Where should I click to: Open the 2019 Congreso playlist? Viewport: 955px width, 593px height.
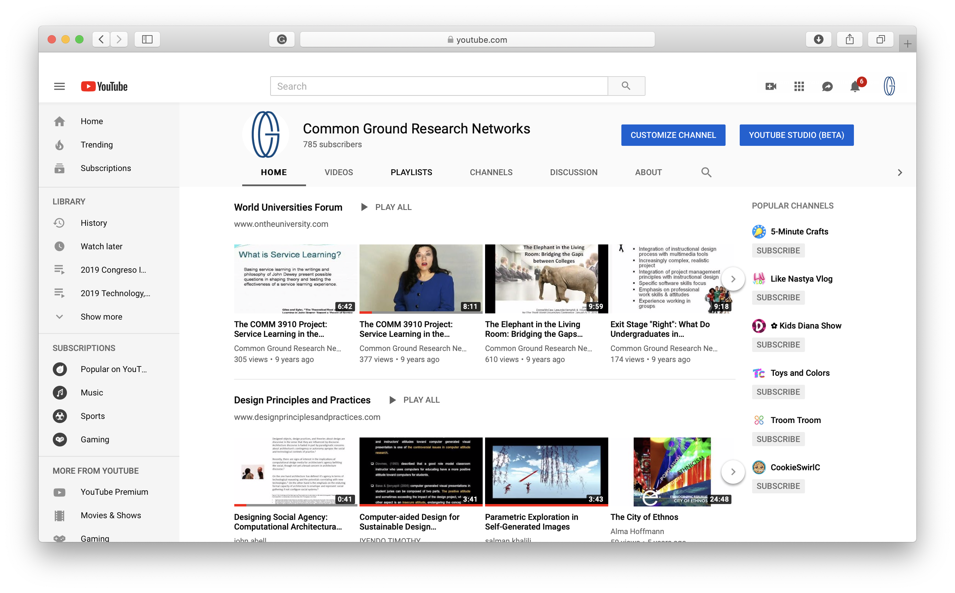[x=109, y=270]
